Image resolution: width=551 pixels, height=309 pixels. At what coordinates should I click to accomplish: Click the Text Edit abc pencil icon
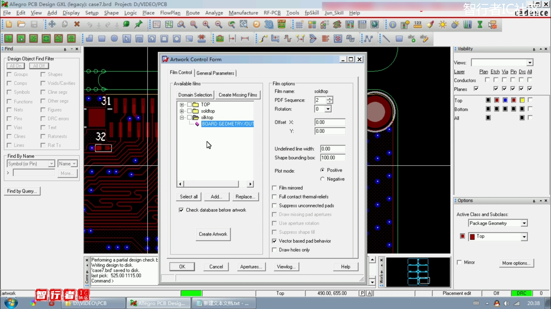(424, 38)
